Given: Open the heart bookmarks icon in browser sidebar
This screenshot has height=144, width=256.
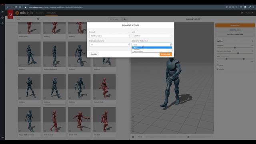Looking at the screenshot, I should tap(2, 12).
